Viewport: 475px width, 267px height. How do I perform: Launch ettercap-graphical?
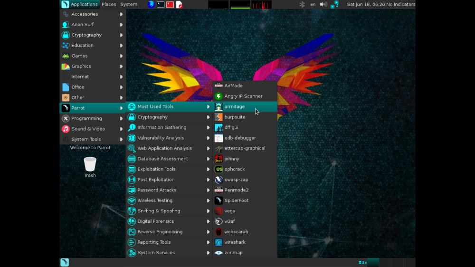coord(245,149)
